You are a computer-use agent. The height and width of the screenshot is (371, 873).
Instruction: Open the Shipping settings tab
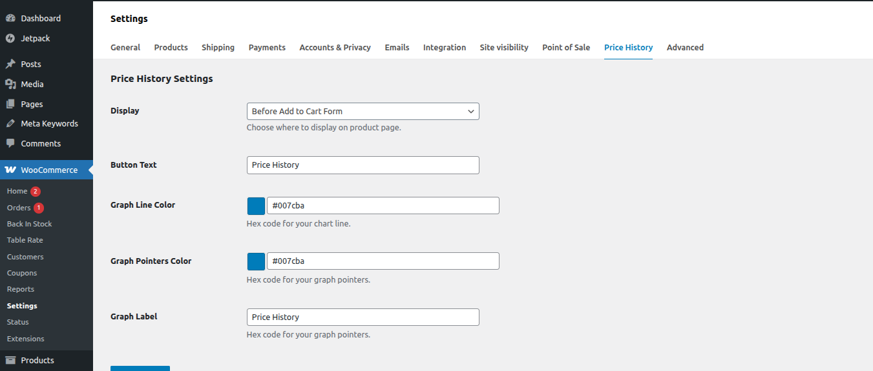[x=218, y=47]
